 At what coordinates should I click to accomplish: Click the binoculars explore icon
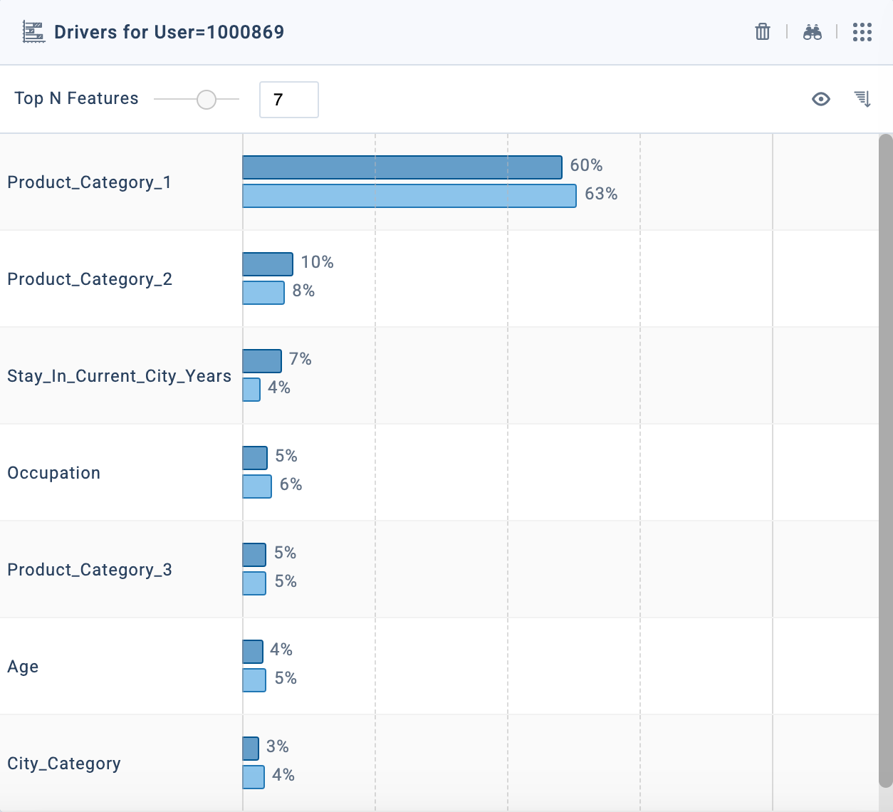[x=813, y=32]
